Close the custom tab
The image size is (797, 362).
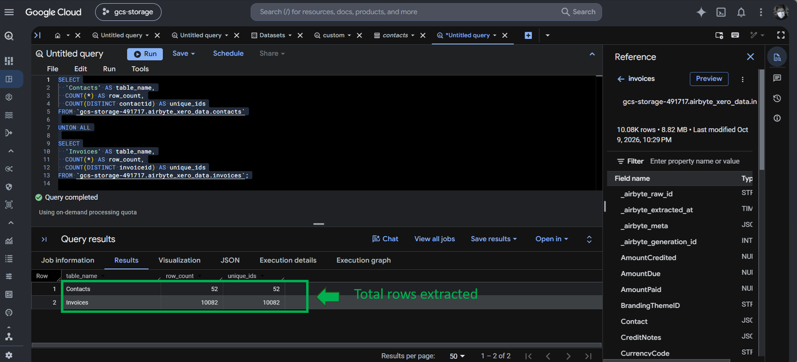tap(359, 35)
